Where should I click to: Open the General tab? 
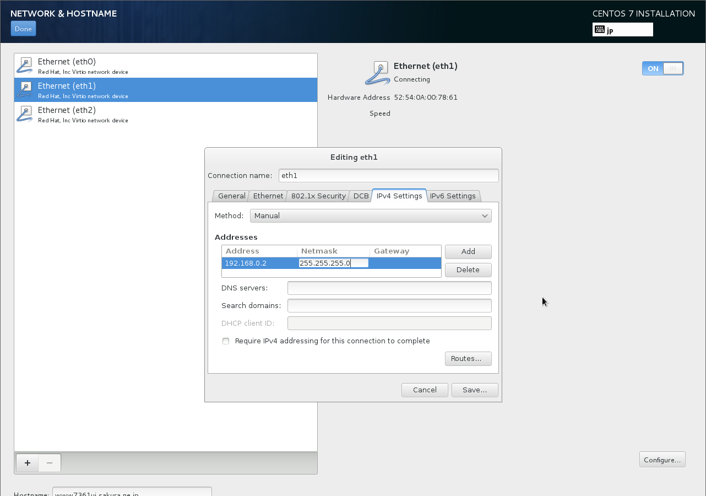click(231, 196)
